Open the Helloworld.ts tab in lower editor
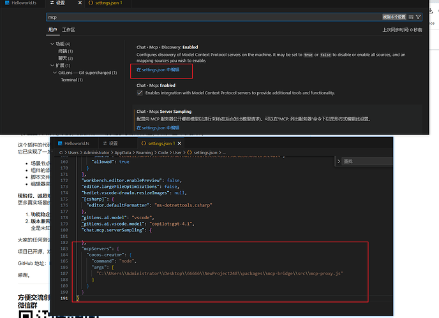Viewport: 439px width, 318px height. pyautogui.click(x=75, y=144)
